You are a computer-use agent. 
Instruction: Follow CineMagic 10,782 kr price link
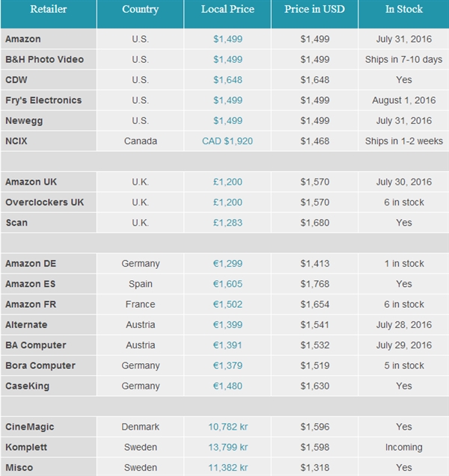coord(228,427)
